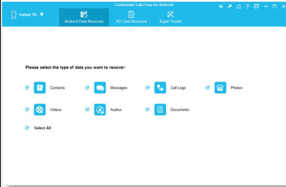Click the Contacts category icon
The image size is (286, 187).
[40, 87]
